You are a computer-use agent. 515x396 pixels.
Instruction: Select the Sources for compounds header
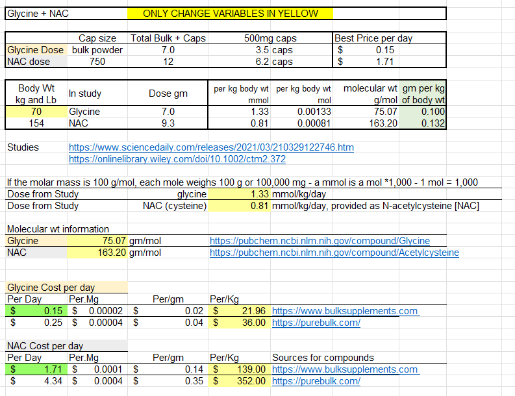pyautogui.click(x=323, y=358)
